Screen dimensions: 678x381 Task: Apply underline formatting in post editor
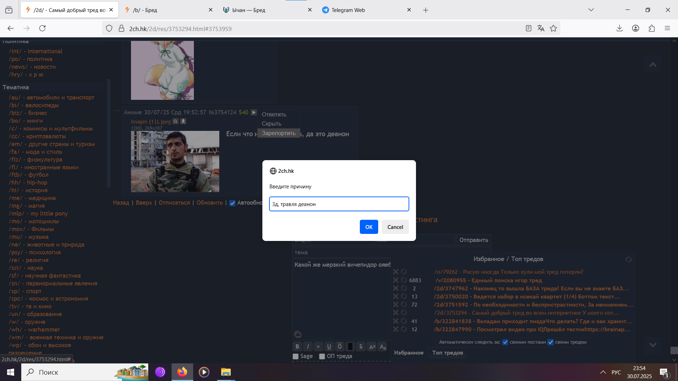[329, 346]
